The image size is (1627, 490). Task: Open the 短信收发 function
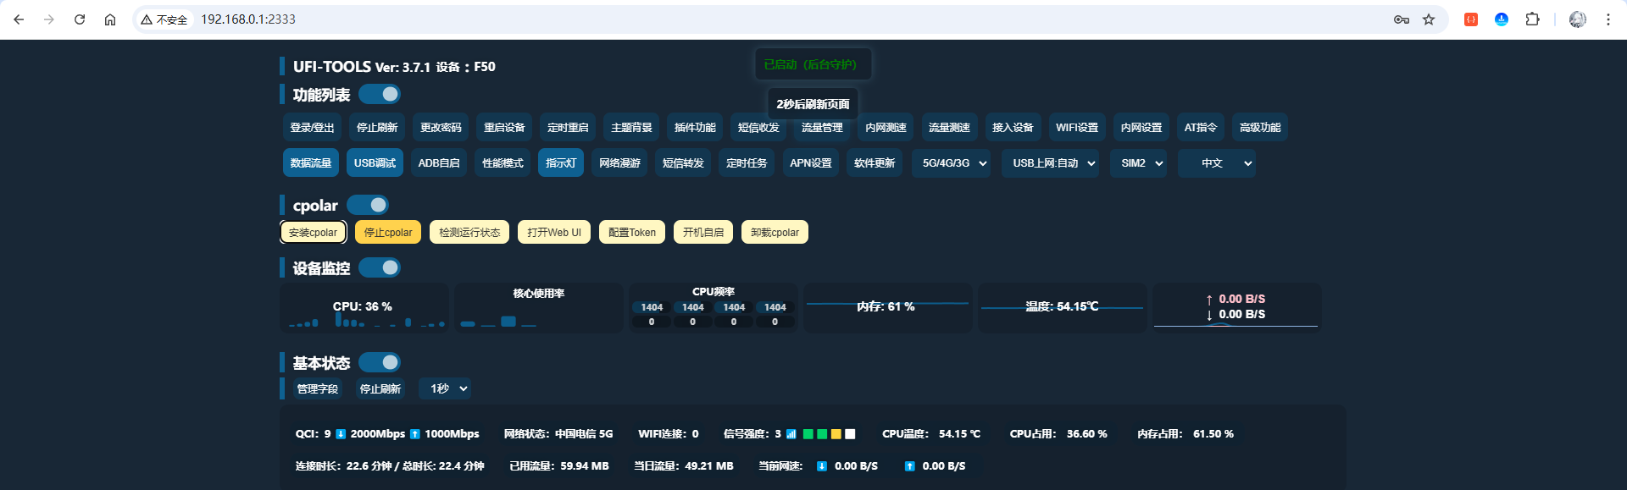coord(758,128)
